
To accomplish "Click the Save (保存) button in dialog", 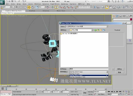I will (119, 69).
